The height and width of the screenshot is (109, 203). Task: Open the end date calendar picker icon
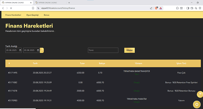pyautogui.click(x=38, y=50)
